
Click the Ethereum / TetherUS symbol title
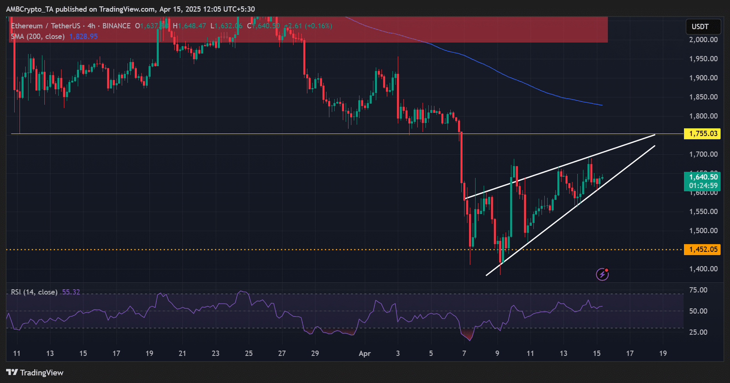pyautogui.click(x=46, y=26)
